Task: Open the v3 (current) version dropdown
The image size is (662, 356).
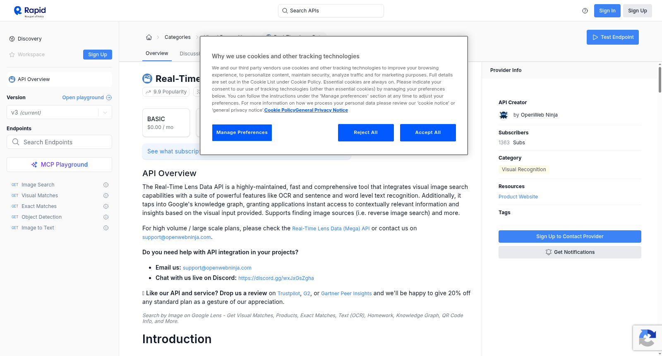Action: 59,112
